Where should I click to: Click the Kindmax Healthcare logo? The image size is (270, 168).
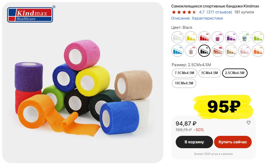(x=30, y=15)
